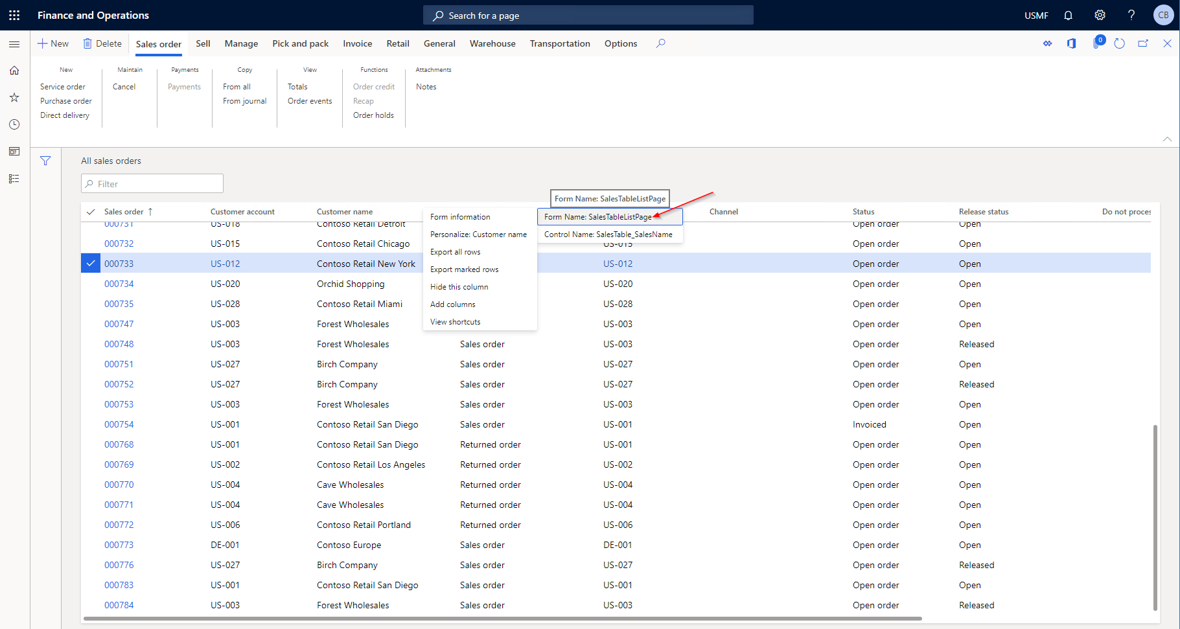Click Contoso Europe customer name cell
Viewport: 1180px width, 629px height.
349,545
